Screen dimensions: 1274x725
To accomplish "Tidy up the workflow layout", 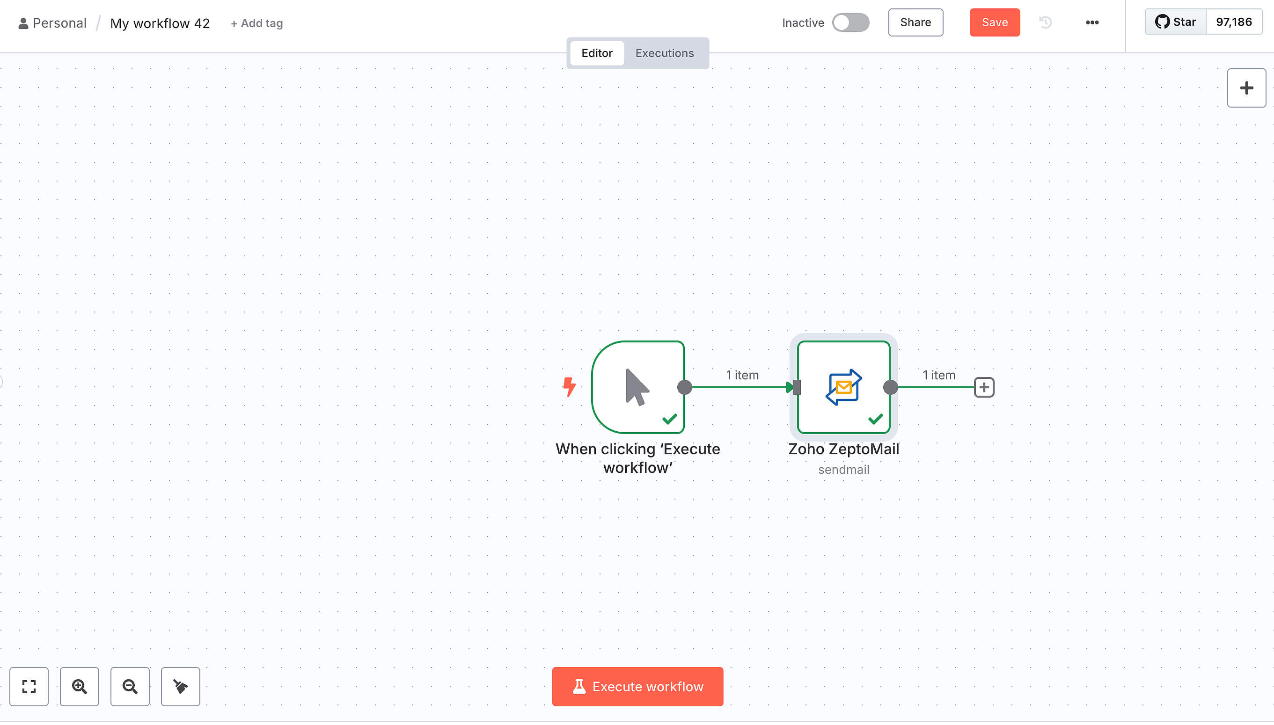I will point(180,687).
